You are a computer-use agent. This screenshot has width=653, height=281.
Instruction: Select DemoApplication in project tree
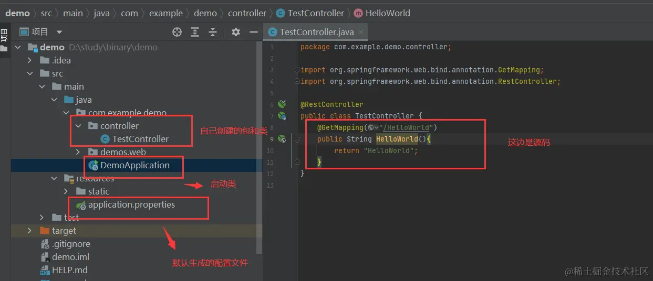tap(135, 166)
